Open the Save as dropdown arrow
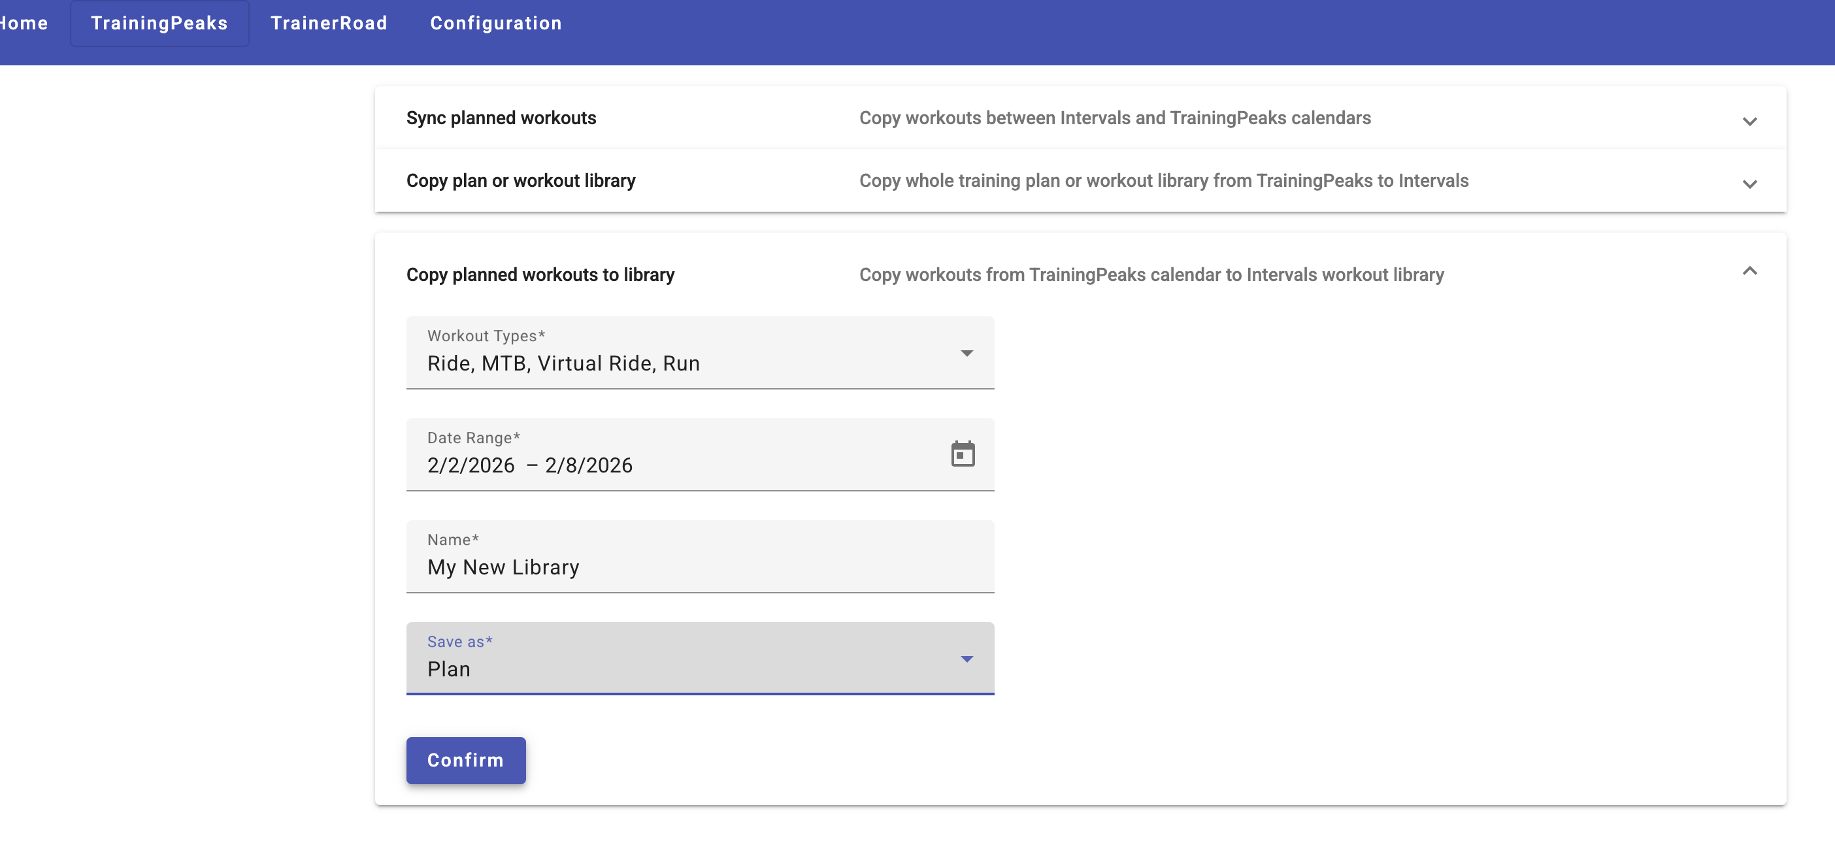This screenshot has width=1835, height=843. [x=966, y=659]
